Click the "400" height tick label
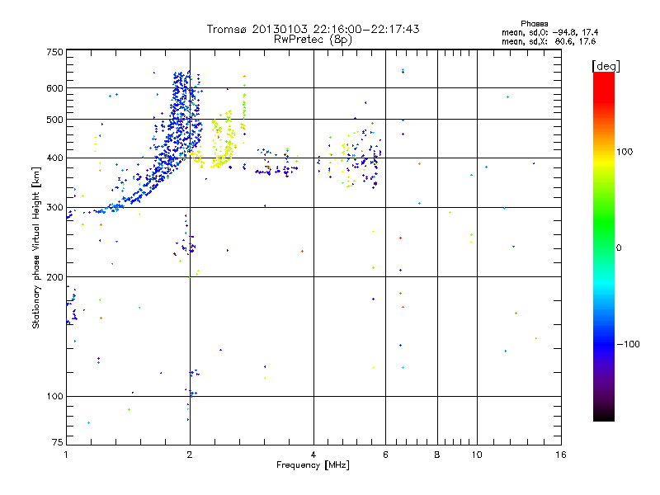Image resolution: width=660 pixels, height=495 pixels. 54,158
